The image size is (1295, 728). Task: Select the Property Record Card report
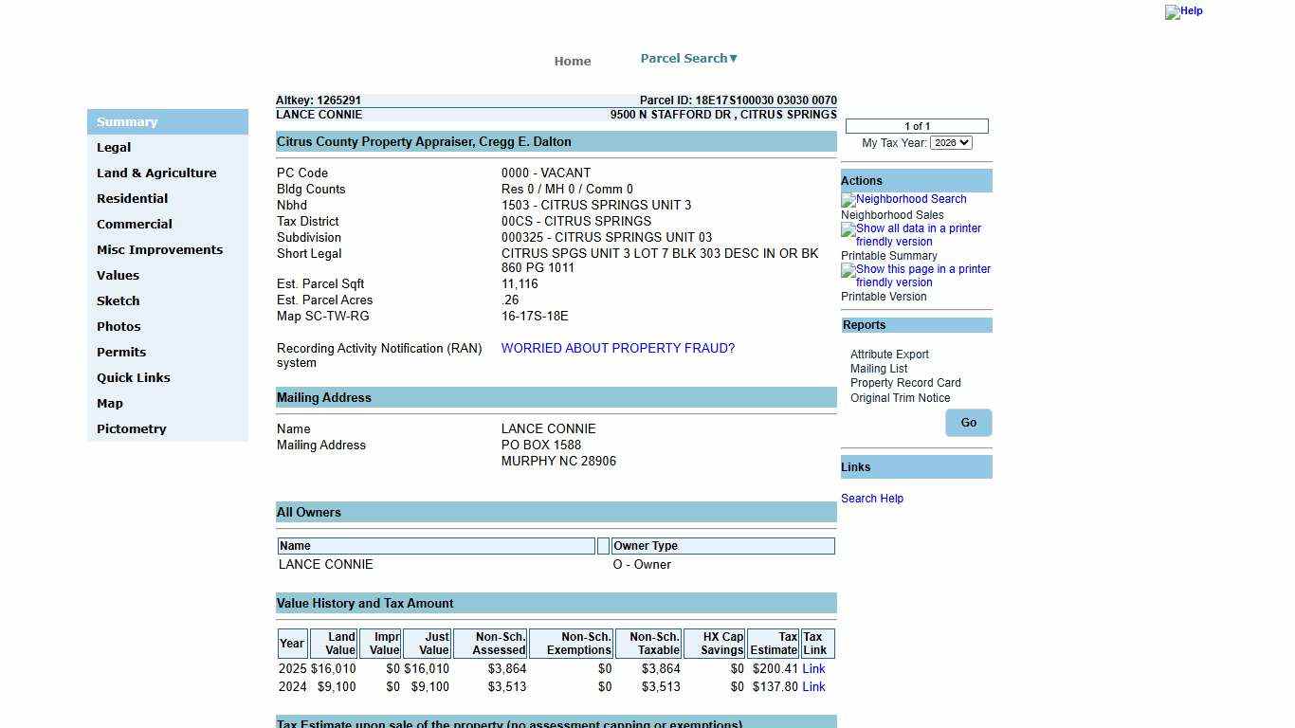pyautogui.click(x=905, y=383)
